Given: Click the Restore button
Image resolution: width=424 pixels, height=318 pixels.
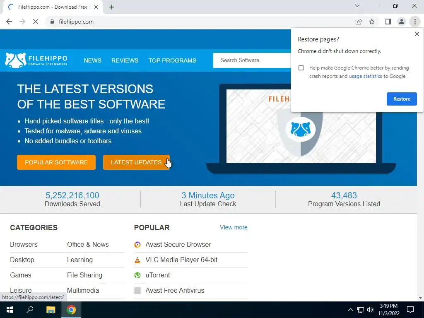Looking at the screenshot, I should point(402,99).
